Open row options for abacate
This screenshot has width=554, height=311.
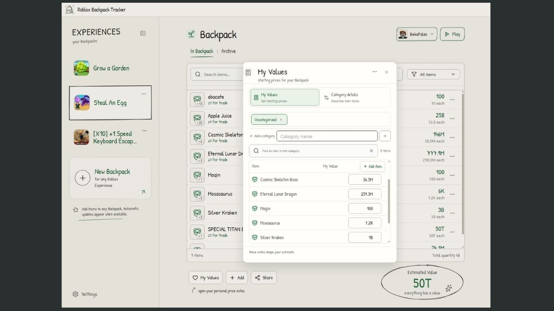(x=452, y=100)
